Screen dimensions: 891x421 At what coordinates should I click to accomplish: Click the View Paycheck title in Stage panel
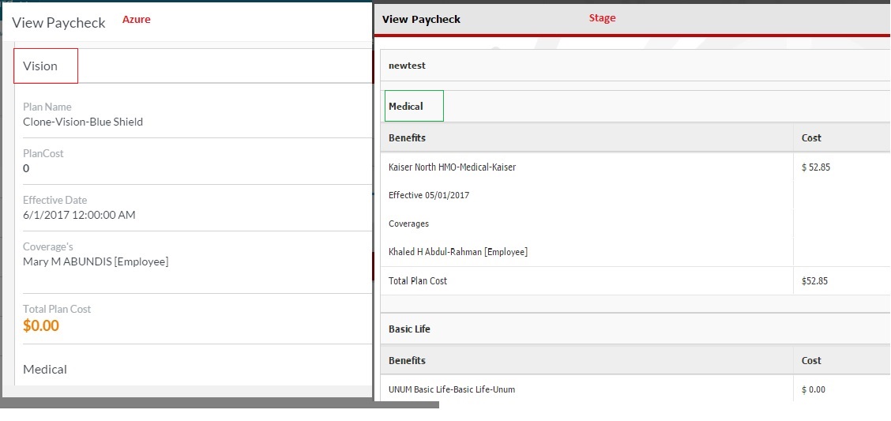pos(421,19)
